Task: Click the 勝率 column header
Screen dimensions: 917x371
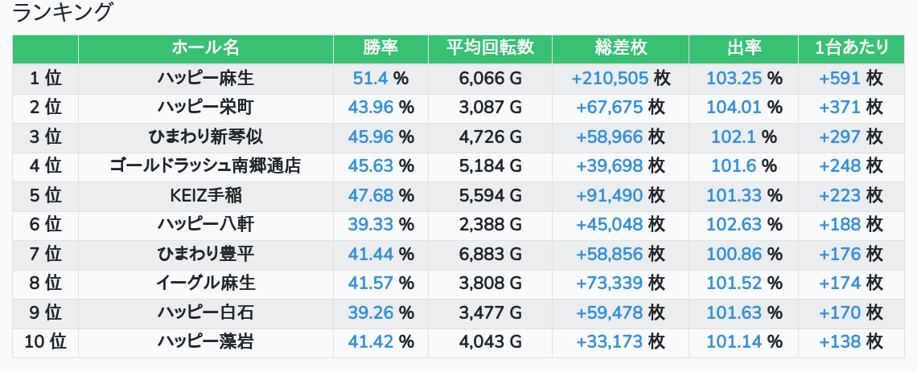Action: coord(380,48)
